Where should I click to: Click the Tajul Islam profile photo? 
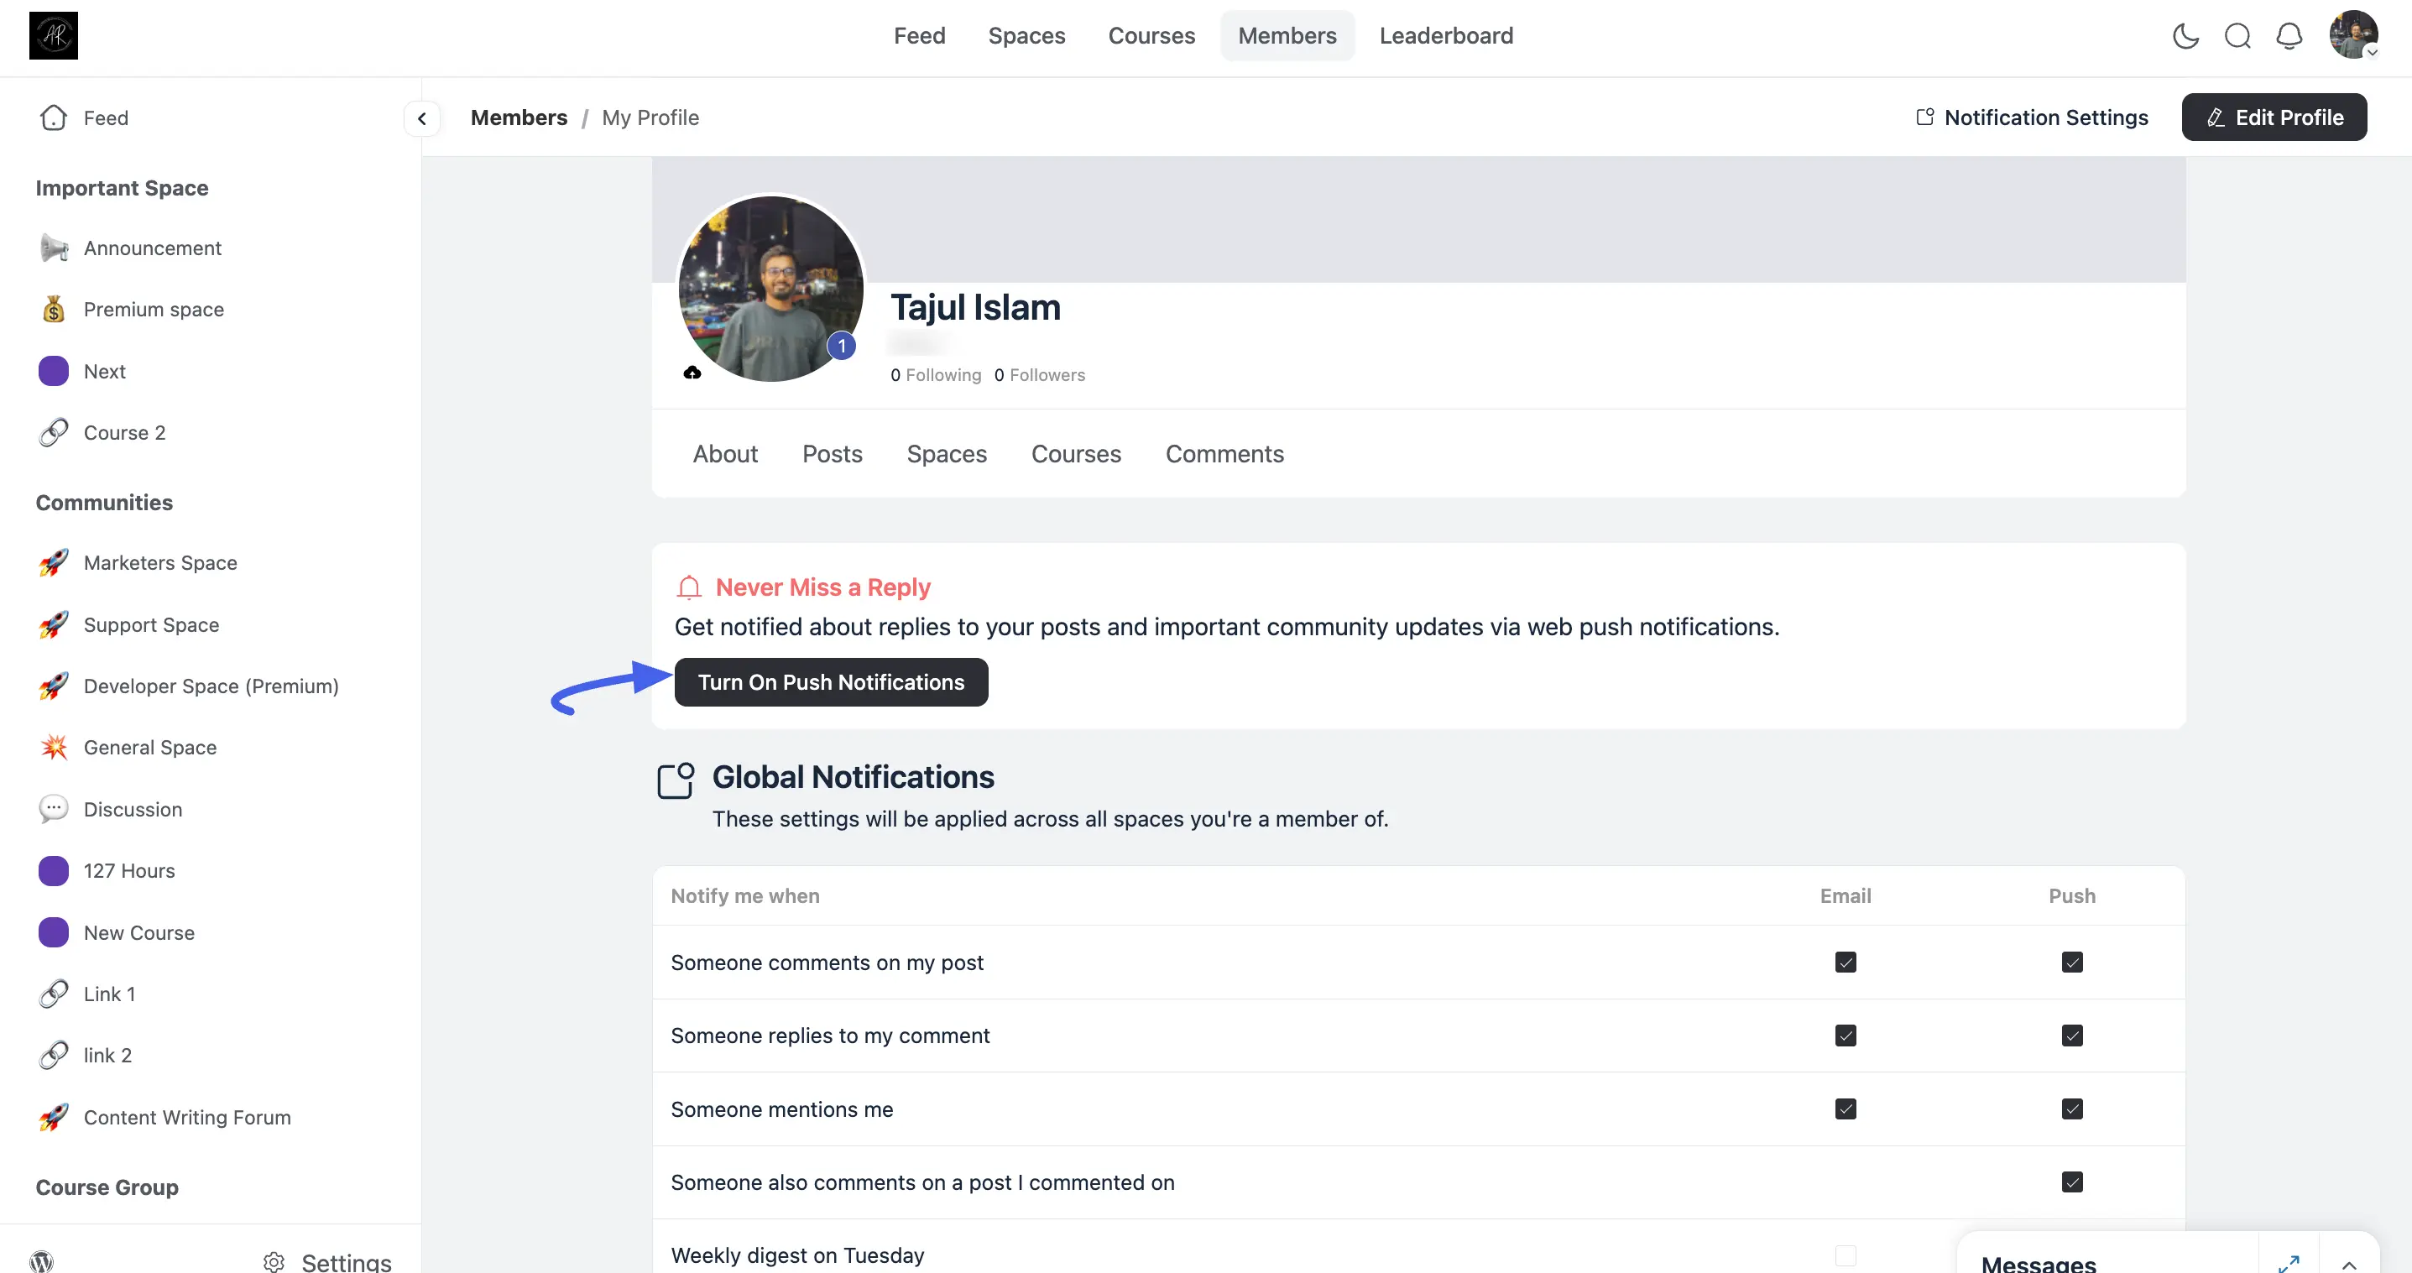[x=770, y=289]
